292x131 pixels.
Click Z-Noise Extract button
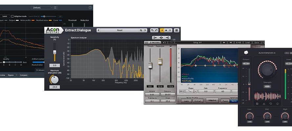click(198, 101)
